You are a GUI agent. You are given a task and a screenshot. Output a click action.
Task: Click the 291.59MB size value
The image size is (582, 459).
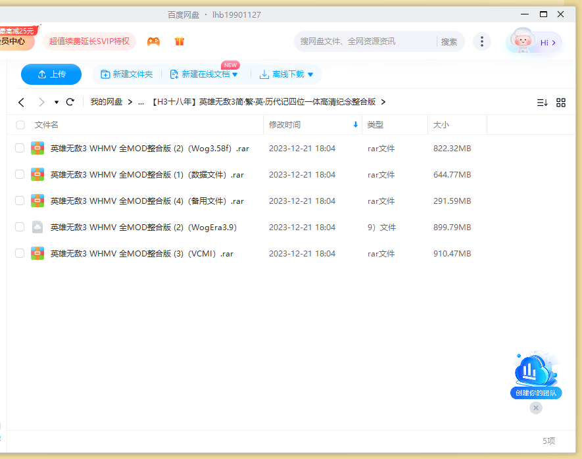pyautogui.click(x=452, y=201)
